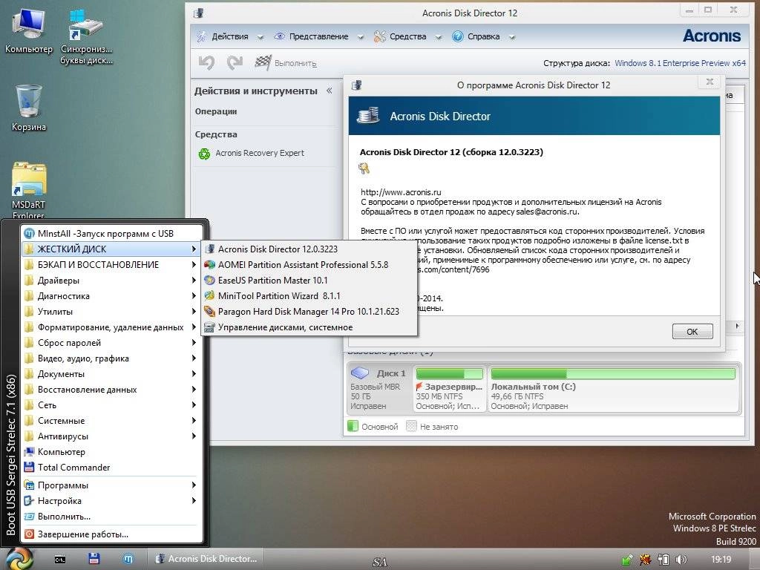The height and width of the screenshot is (570, 760).
Task: Select Локальный том (C:) partition
Action: [x=613, y=389]
